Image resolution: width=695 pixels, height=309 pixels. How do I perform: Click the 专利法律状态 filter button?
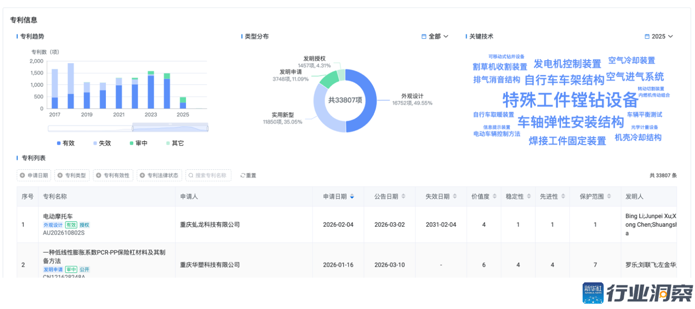click(x=159, y=175)
